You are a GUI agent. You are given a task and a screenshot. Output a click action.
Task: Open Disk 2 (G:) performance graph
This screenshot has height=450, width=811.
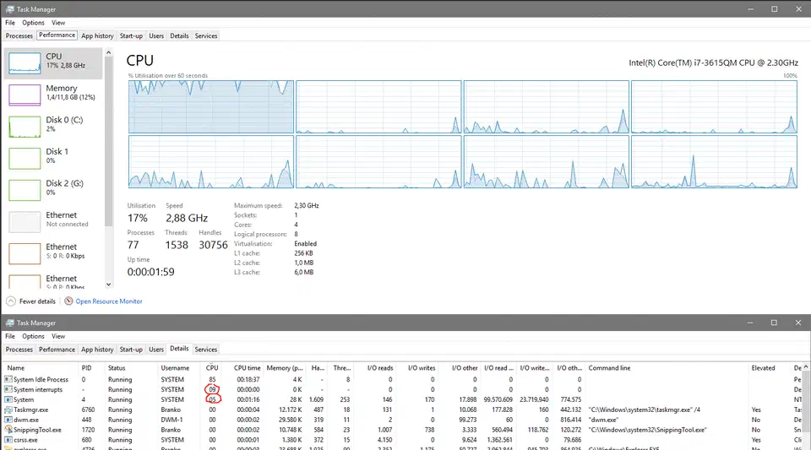coord(24,190)
